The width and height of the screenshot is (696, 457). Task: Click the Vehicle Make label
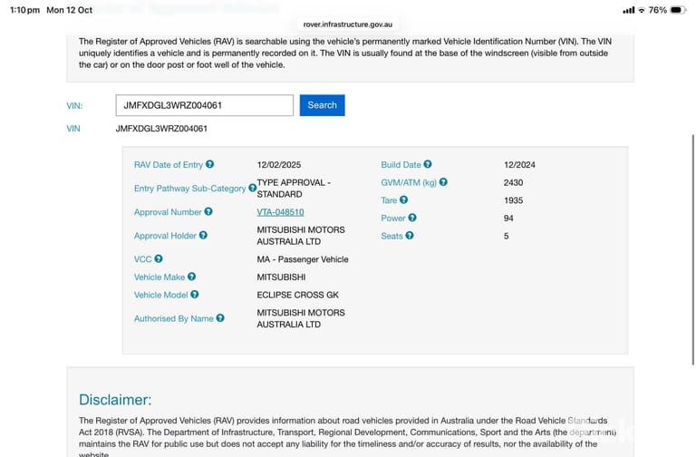point(159,277)
